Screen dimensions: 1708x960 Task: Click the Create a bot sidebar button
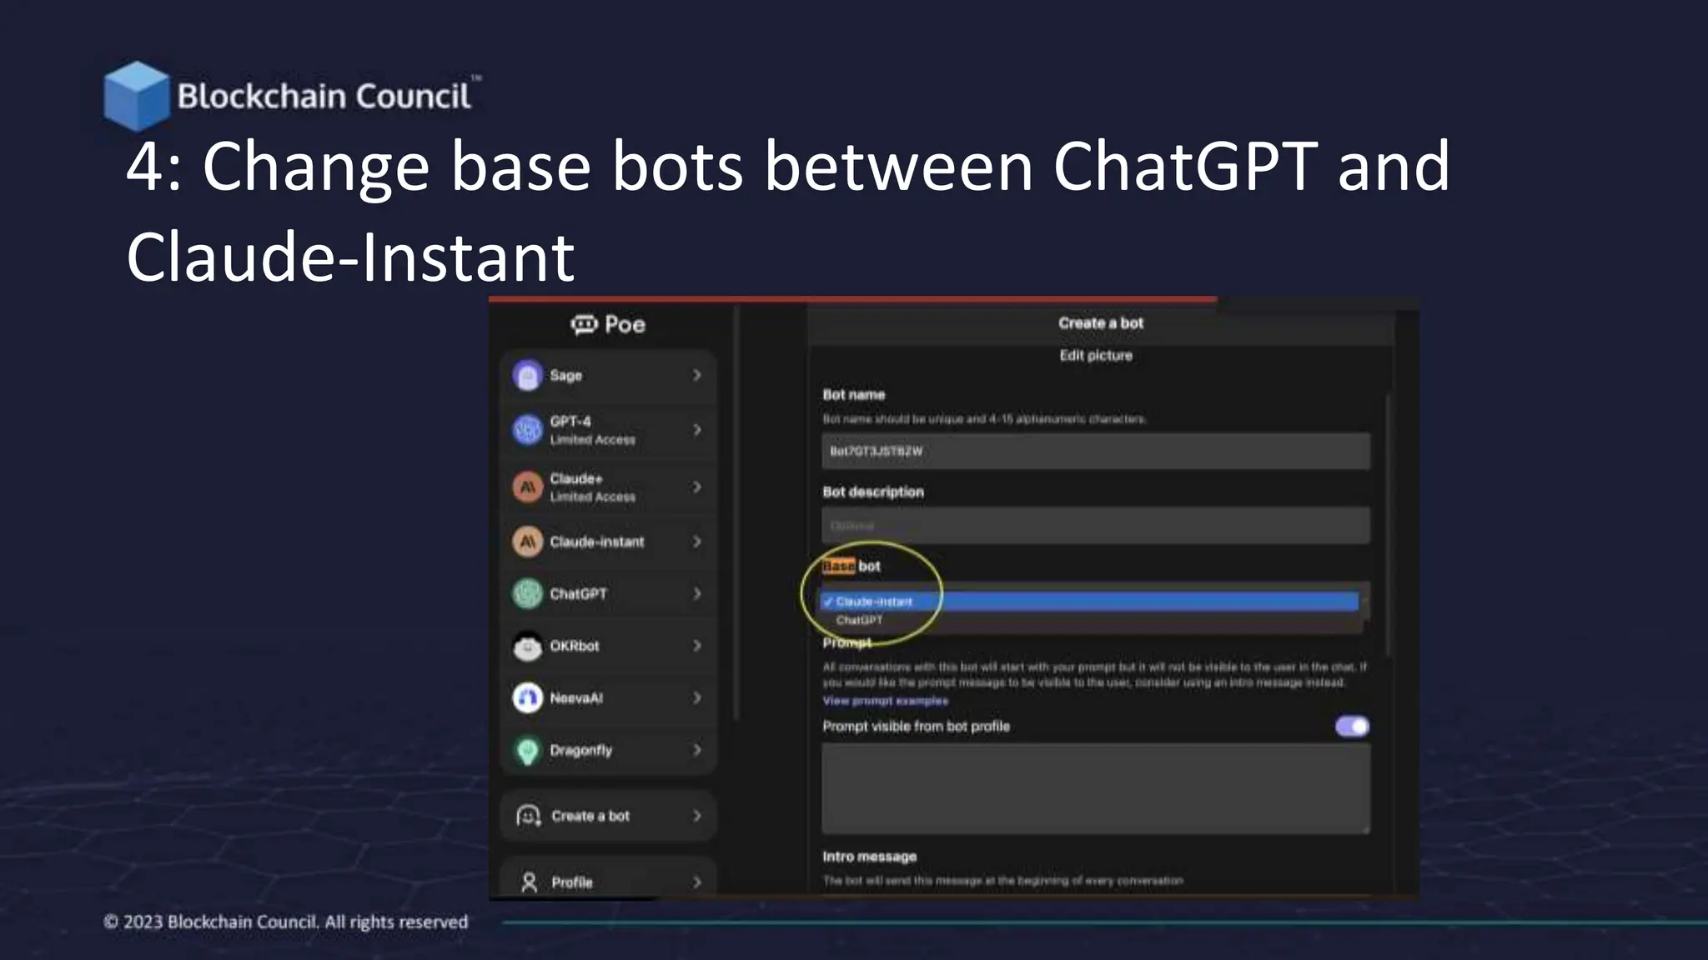pyautogui.click(x=608, y=816)
